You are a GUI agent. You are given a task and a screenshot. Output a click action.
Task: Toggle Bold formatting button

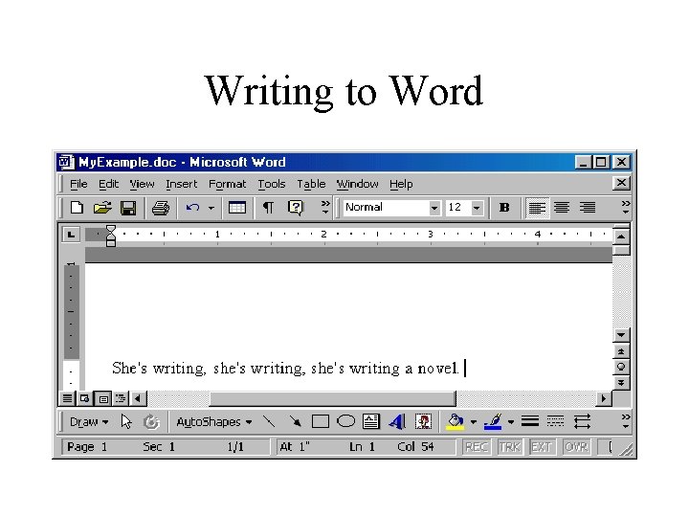click(x=504, y=208)
